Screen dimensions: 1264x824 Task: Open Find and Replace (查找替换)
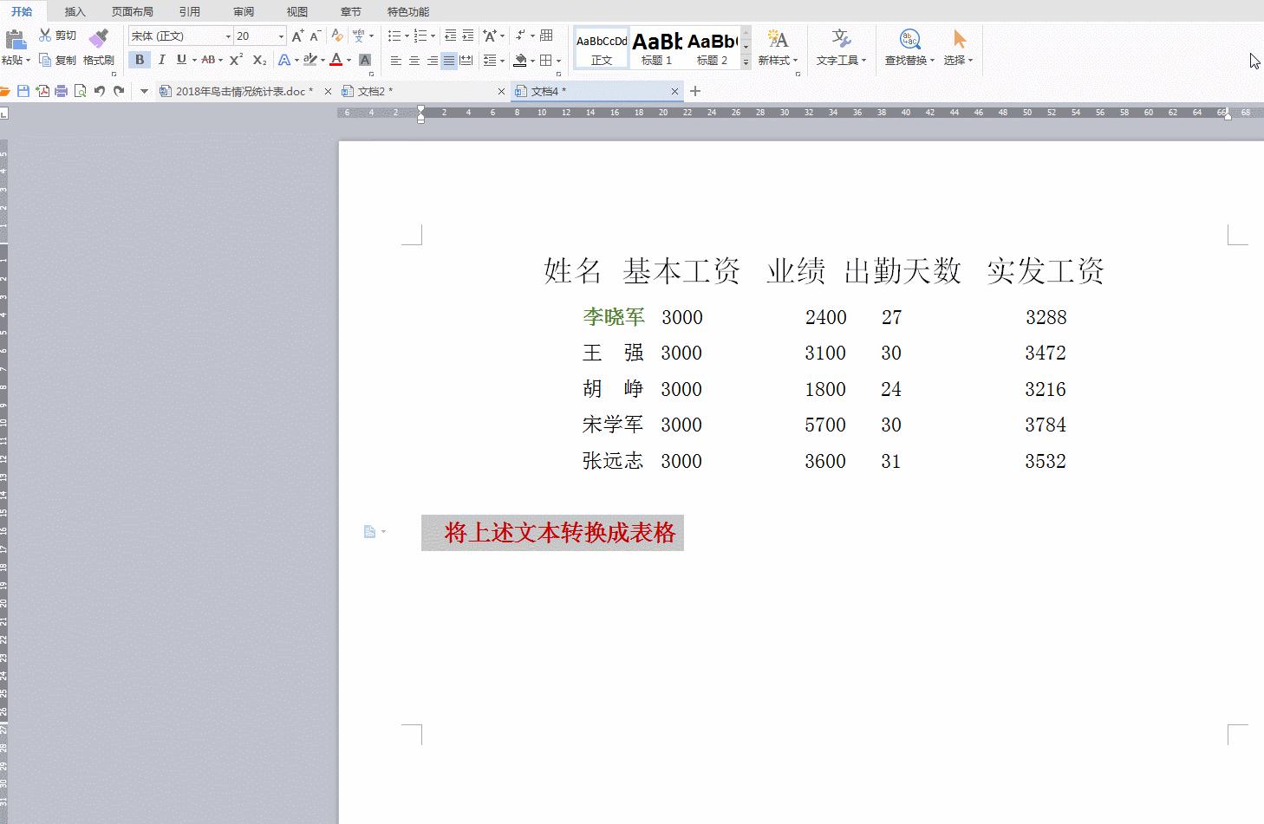[906, 48]
